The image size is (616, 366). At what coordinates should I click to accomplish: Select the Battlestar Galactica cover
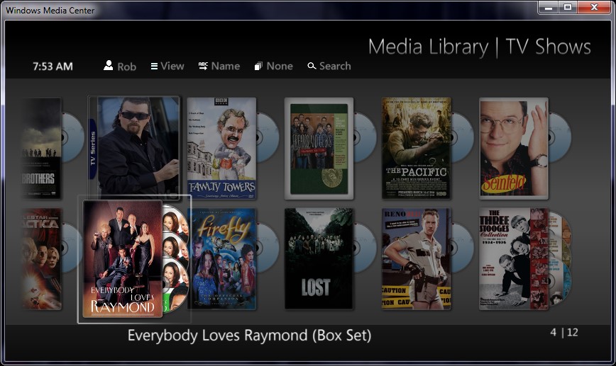(x=42, y=259)
